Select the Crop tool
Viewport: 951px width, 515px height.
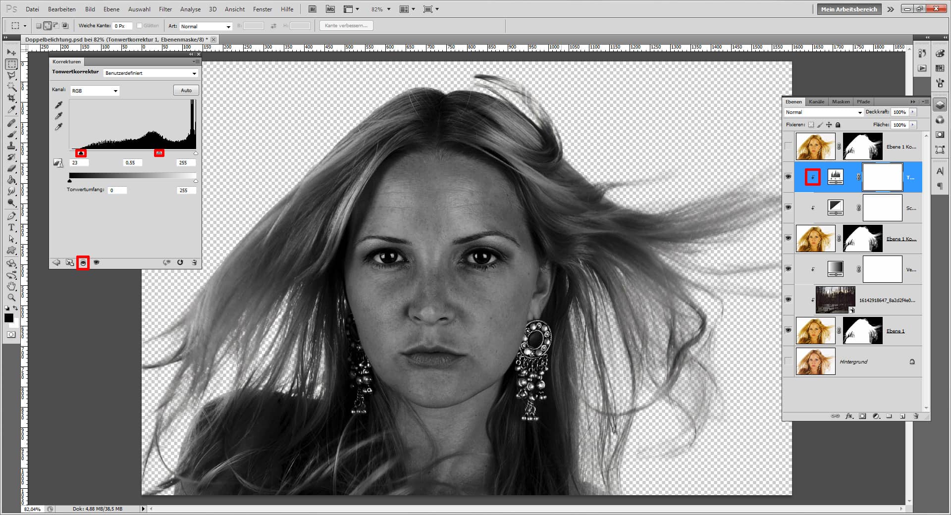tap(11, 97)
